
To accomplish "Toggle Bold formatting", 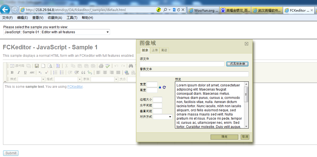I will coord(12,72).
